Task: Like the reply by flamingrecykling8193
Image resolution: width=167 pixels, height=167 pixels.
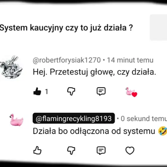Action: [37, 150]
